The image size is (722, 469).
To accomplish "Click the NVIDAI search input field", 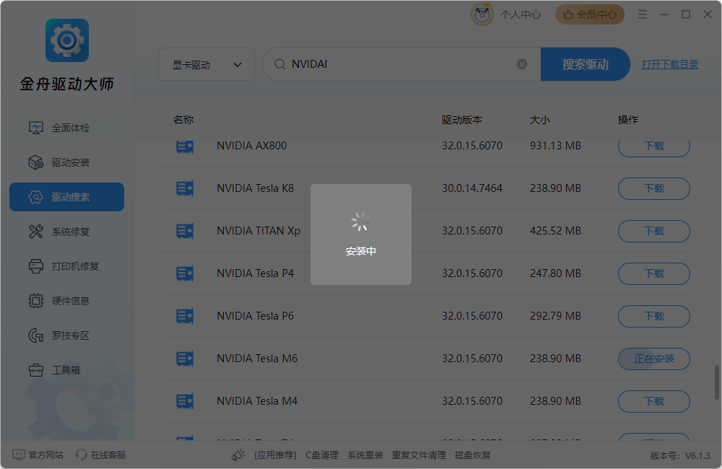I will 401,64.
